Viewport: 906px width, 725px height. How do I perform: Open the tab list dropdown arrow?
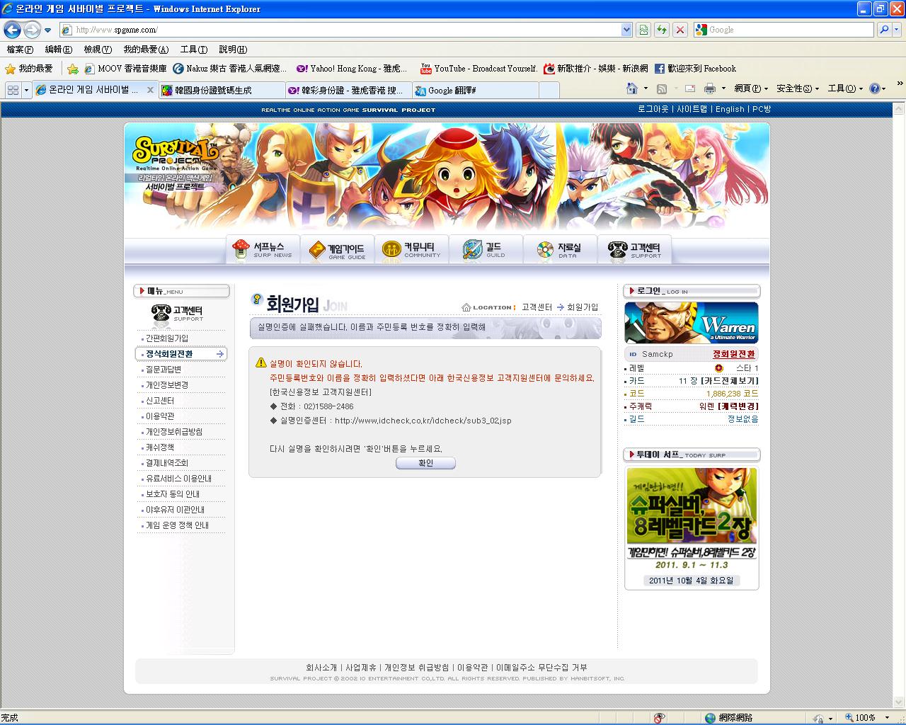pos(26,90)
